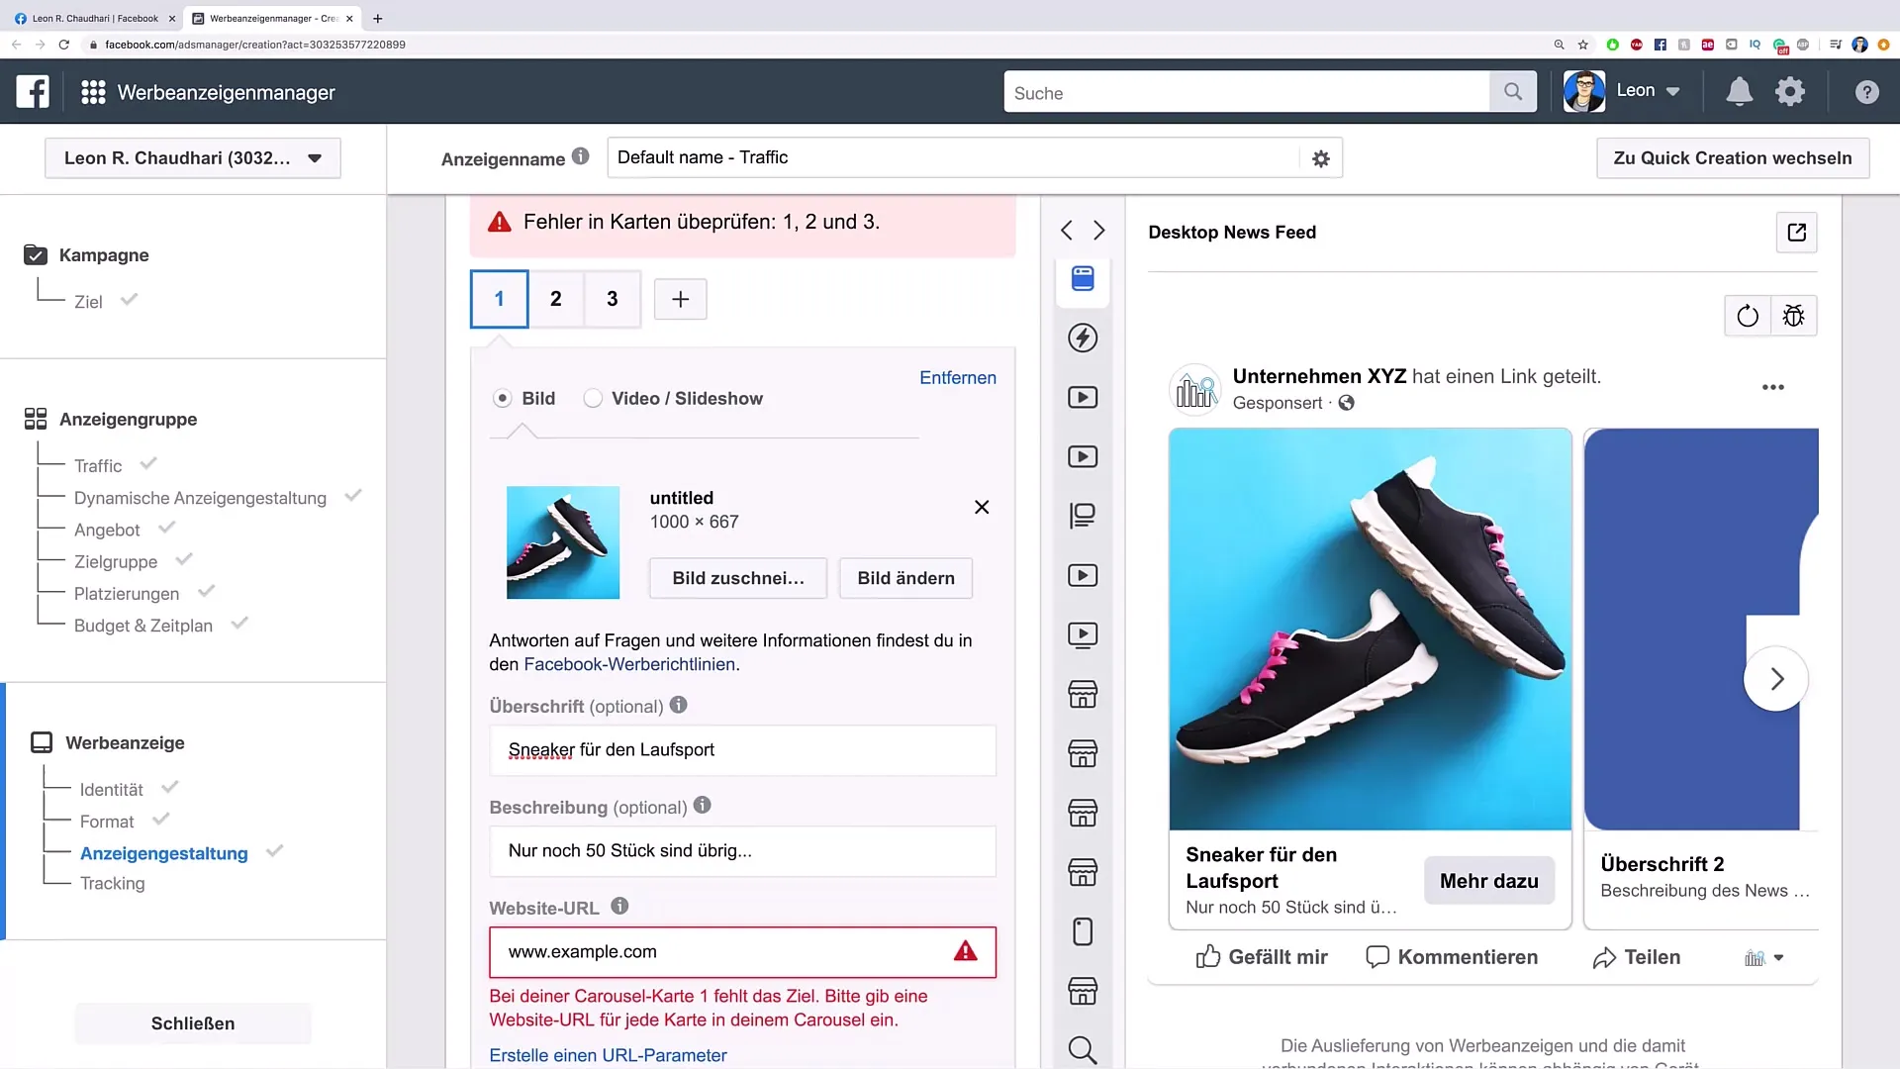The height and width of the screenshot is (1069, 1900).
Task: Click the 'Erstelle einen URL-Parameter' link
Action: (x=607, y=1054)
